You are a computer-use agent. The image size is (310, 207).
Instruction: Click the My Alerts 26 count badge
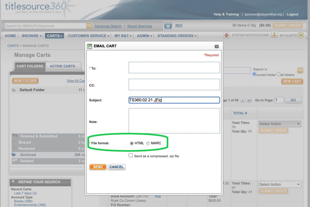tap(301, 35)
